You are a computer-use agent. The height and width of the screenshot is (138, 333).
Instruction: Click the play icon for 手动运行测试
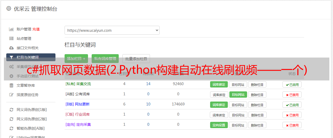pos(11,76)
